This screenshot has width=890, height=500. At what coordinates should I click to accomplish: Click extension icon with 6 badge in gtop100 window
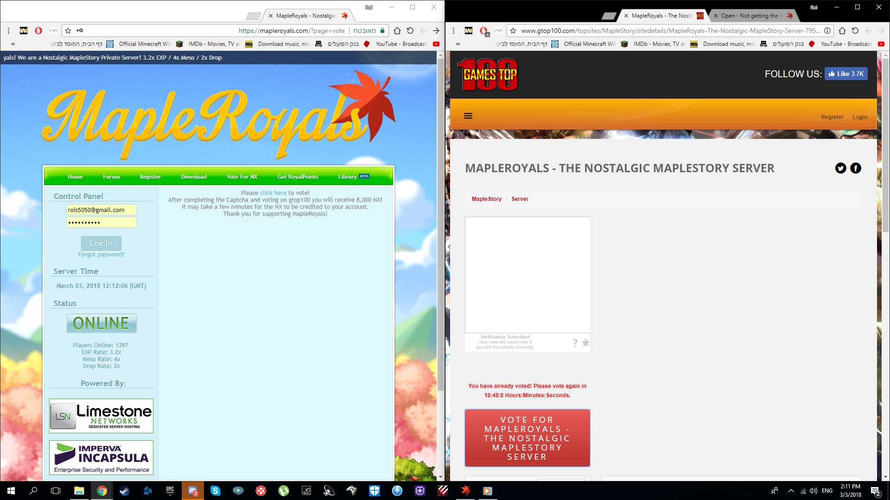(x=484, y=31)
